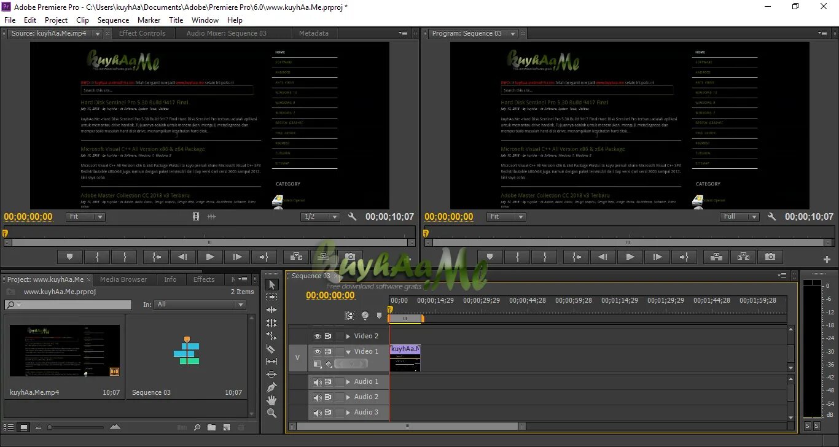This screenshot has width=839, height=447.
Task: Select the Rate Stretch tool
Action: pos(271,336)
